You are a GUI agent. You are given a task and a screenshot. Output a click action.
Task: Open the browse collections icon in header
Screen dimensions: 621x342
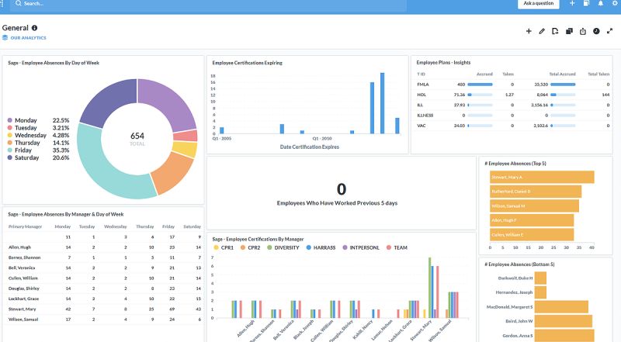tap(586, 3)
